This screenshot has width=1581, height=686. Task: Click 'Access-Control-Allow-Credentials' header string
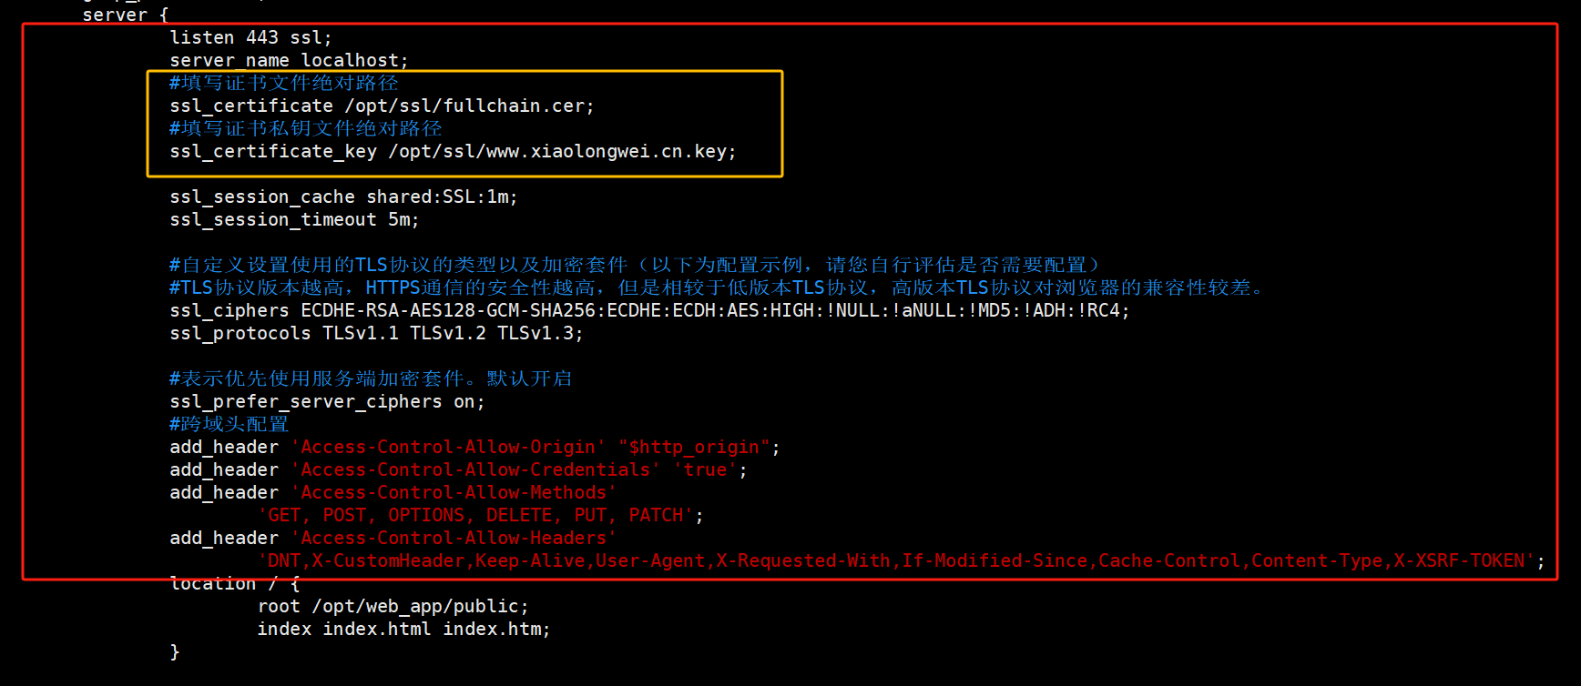tap(475, 470)
